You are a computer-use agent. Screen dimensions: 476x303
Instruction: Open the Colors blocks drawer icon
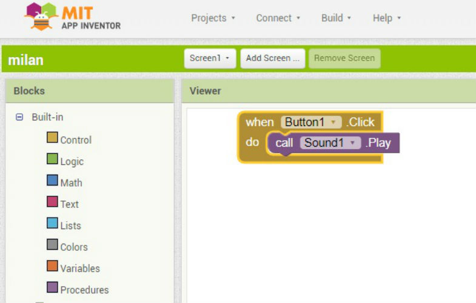[x=52, y=244]
